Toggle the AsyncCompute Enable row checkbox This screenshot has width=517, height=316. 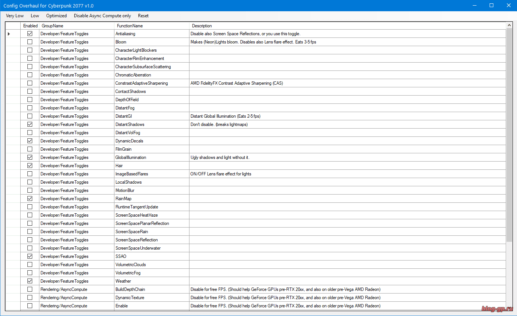(x=30, y=306)
